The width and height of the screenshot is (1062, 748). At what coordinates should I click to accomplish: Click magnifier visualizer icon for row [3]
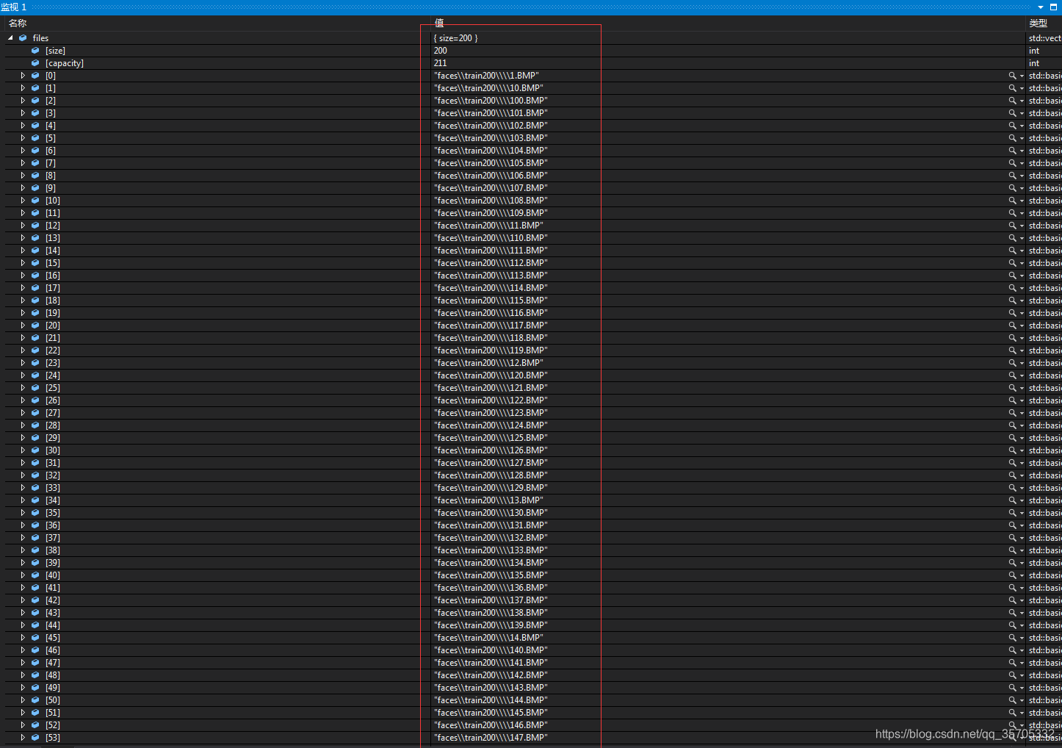(1013, 113)
